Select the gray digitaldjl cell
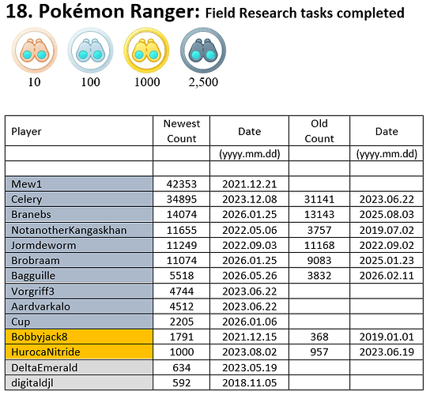The image size is (430, 395). click(x=79, y=382)
